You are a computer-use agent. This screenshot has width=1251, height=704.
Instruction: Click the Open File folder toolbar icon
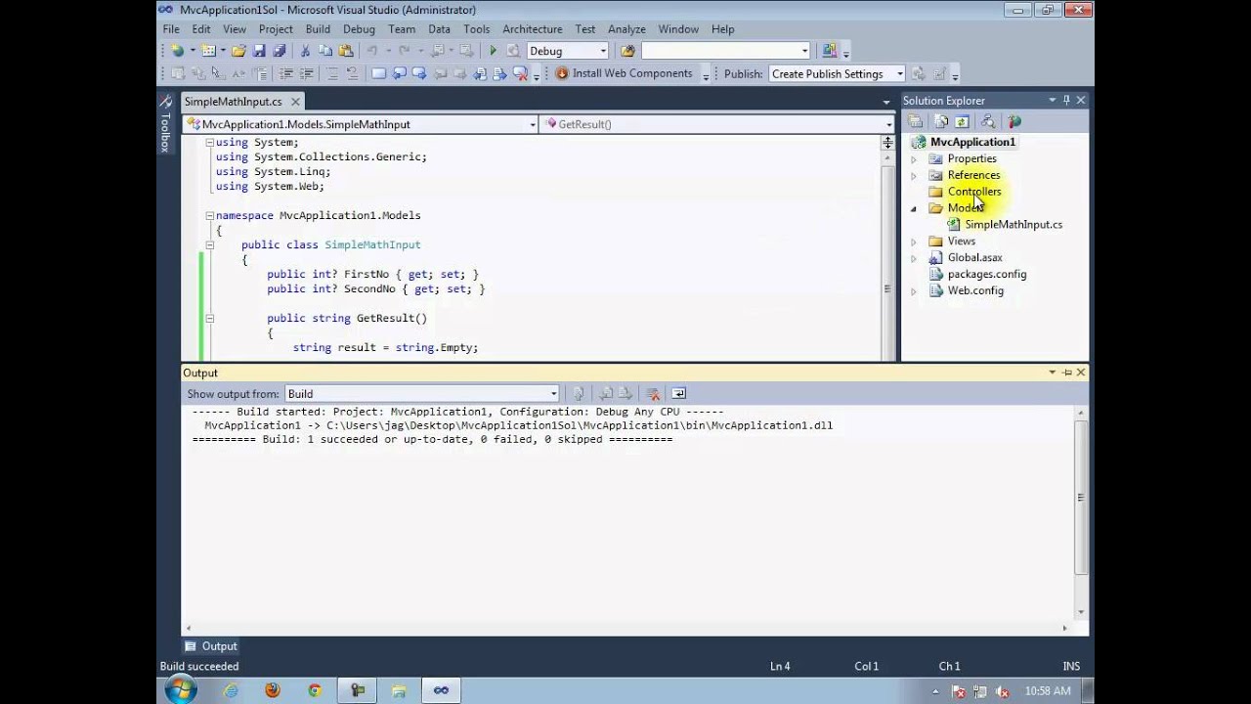(x=238, y=51)
